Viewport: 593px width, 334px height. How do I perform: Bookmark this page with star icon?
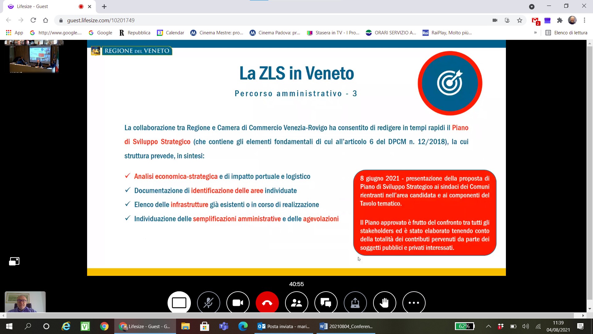519,20
